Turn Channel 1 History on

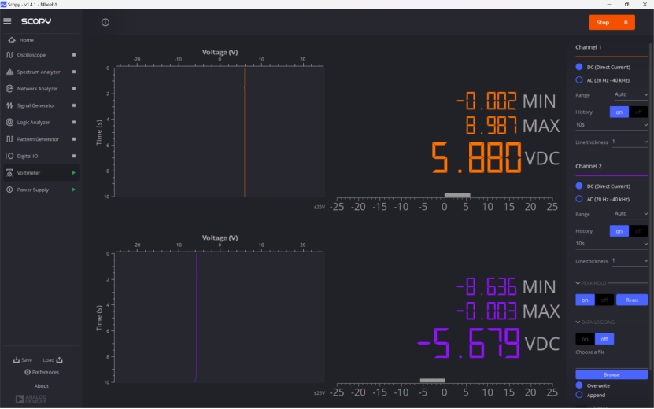[x=619, y=112]
